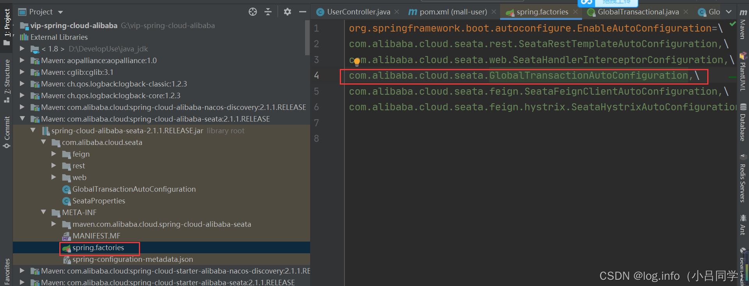Collapse spring-cloud-alibaba-seata:2.1.1.RELEASE library
The image size is (749, 286).
[22, 118]
